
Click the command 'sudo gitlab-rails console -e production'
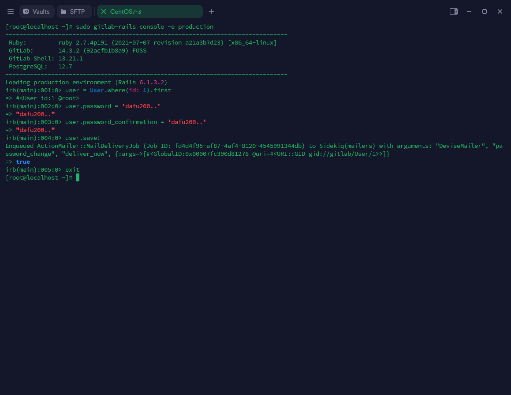[x=145, y=27]
